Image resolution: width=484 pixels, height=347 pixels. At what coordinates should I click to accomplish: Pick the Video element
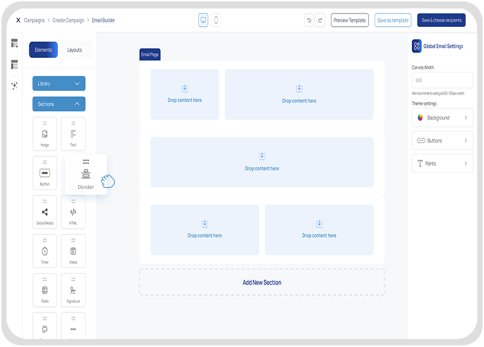pyautogui.click(x=73, y=251)
